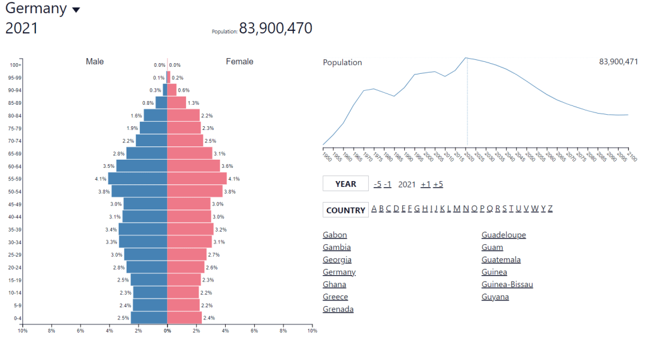Go back five years with -5

click(x=377, y=184)
